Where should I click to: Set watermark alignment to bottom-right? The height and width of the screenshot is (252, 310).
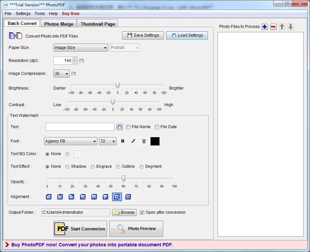tap(105, 197)
